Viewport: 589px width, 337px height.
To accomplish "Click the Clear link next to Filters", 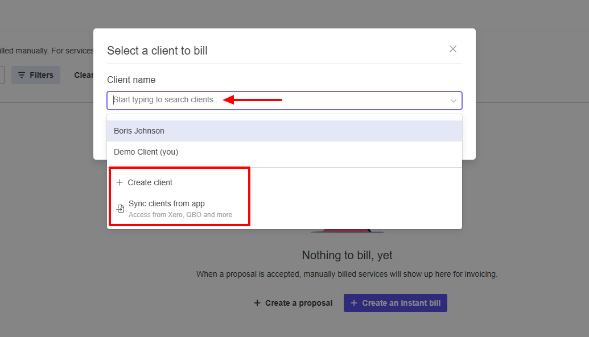I will [x=84, y=74].
